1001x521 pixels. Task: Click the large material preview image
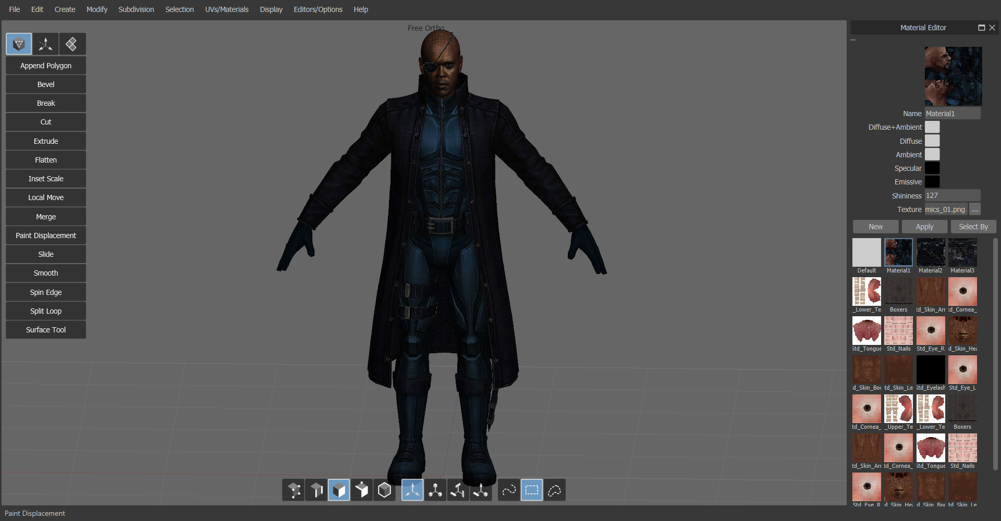(x=953, y=76)
